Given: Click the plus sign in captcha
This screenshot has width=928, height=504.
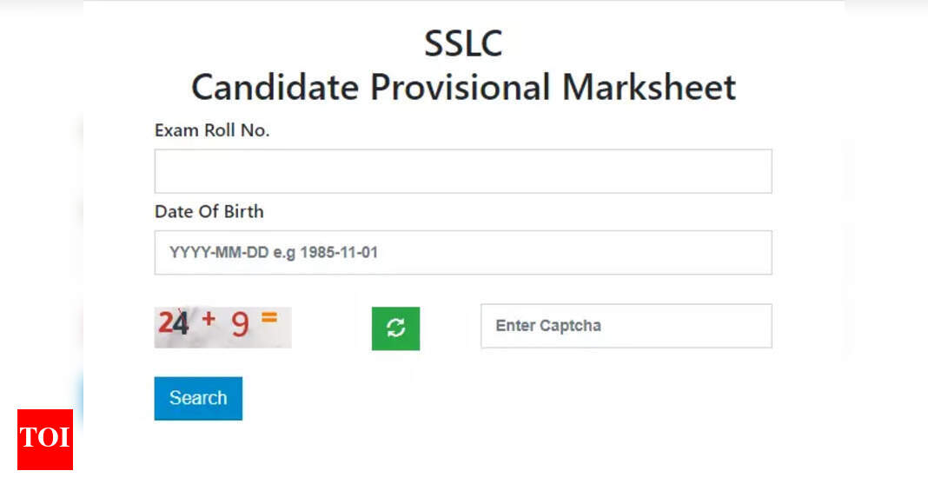Looking at the screenshot, I should point(209,319).
